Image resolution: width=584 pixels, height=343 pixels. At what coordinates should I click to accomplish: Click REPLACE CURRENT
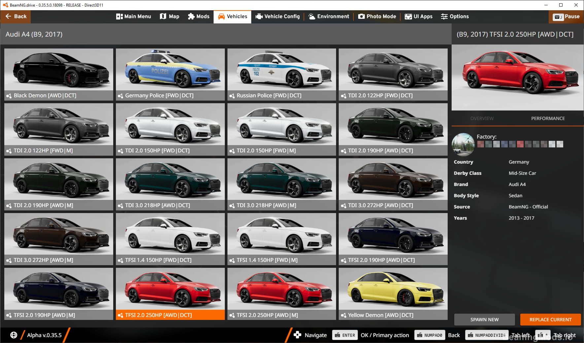pos(550,320)
